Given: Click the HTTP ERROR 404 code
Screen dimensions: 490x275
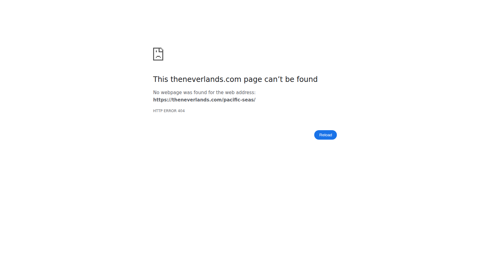Looking at the screenshot, I should point(169,111).
